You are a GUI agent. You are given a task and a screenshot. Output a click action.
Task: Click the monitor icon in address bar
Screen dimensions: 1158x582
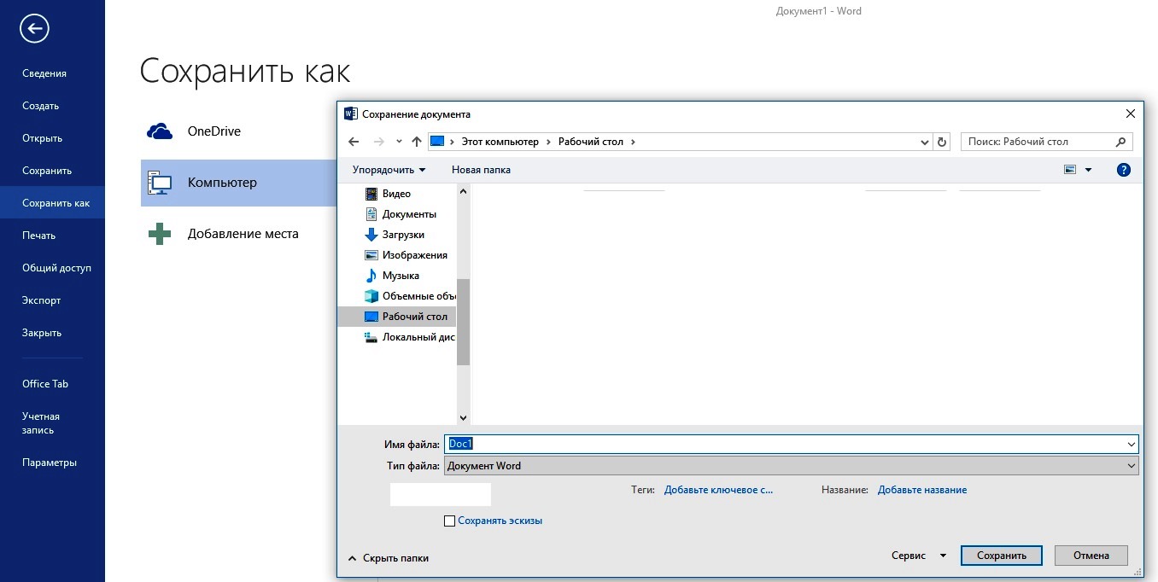tap(437, 142)
